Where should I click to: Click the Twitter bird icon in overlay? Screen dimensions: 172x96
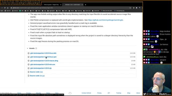[145, 94]
